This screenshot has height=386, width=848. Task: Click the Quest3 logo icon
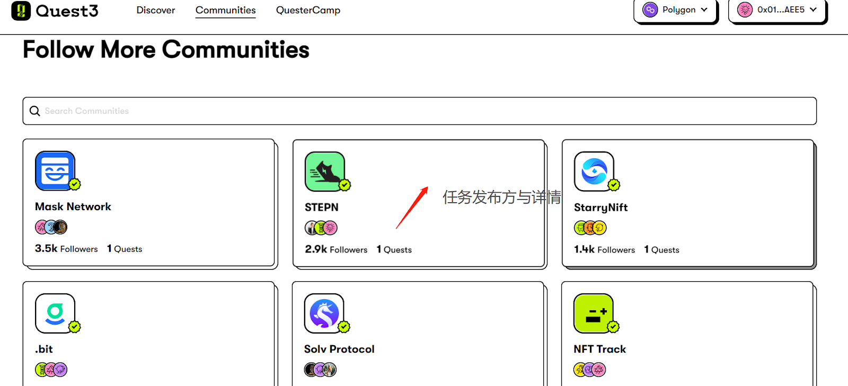tap(21, 11)
